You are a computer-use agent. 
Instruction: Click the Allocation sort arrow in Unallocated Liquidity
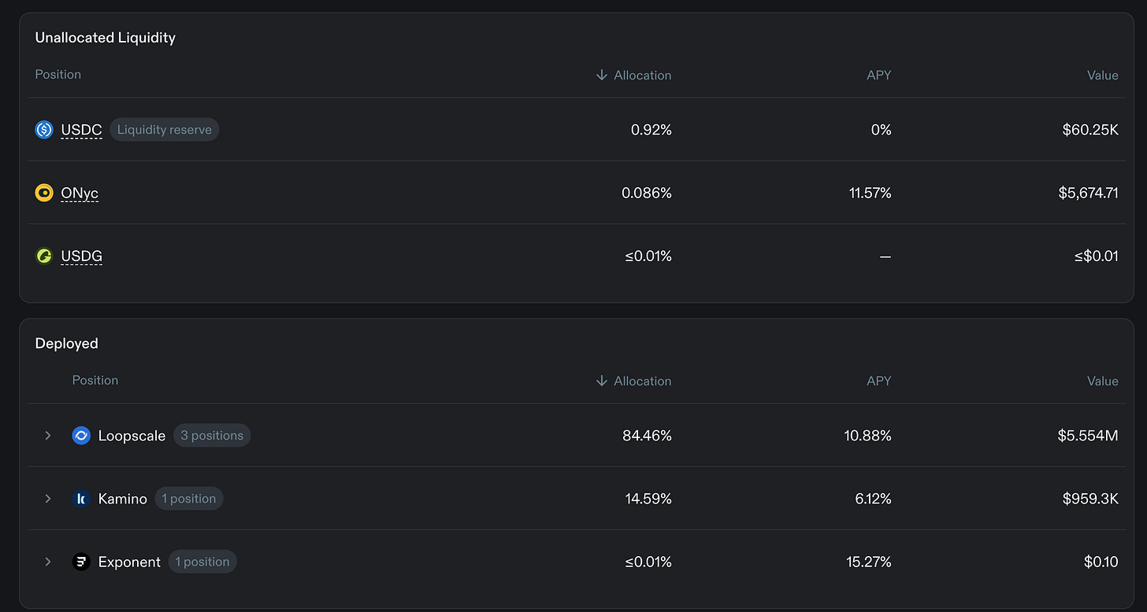pyautogui.click(x=602, y=75)
